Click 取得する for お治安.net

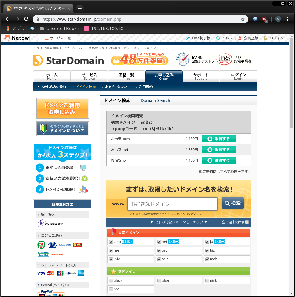tap(219, 150)
